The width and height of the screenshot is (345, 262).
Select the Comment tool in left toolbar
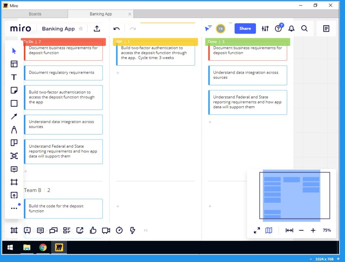[14, 169]
